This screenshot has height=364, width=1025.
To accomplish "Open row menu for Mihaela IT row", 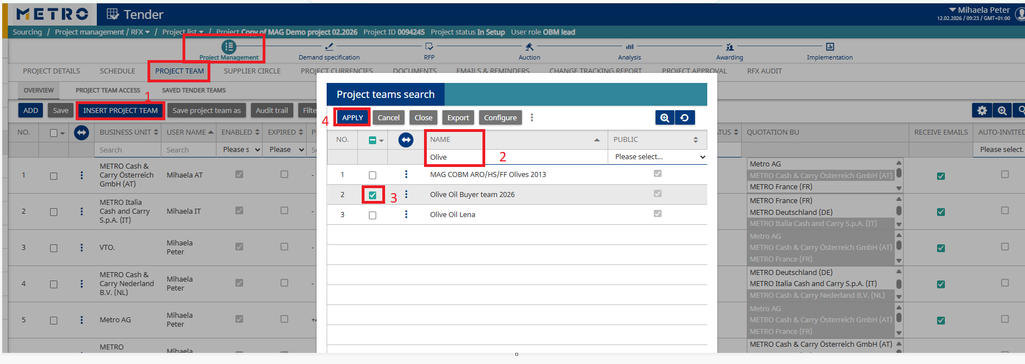I will point(81,211).
